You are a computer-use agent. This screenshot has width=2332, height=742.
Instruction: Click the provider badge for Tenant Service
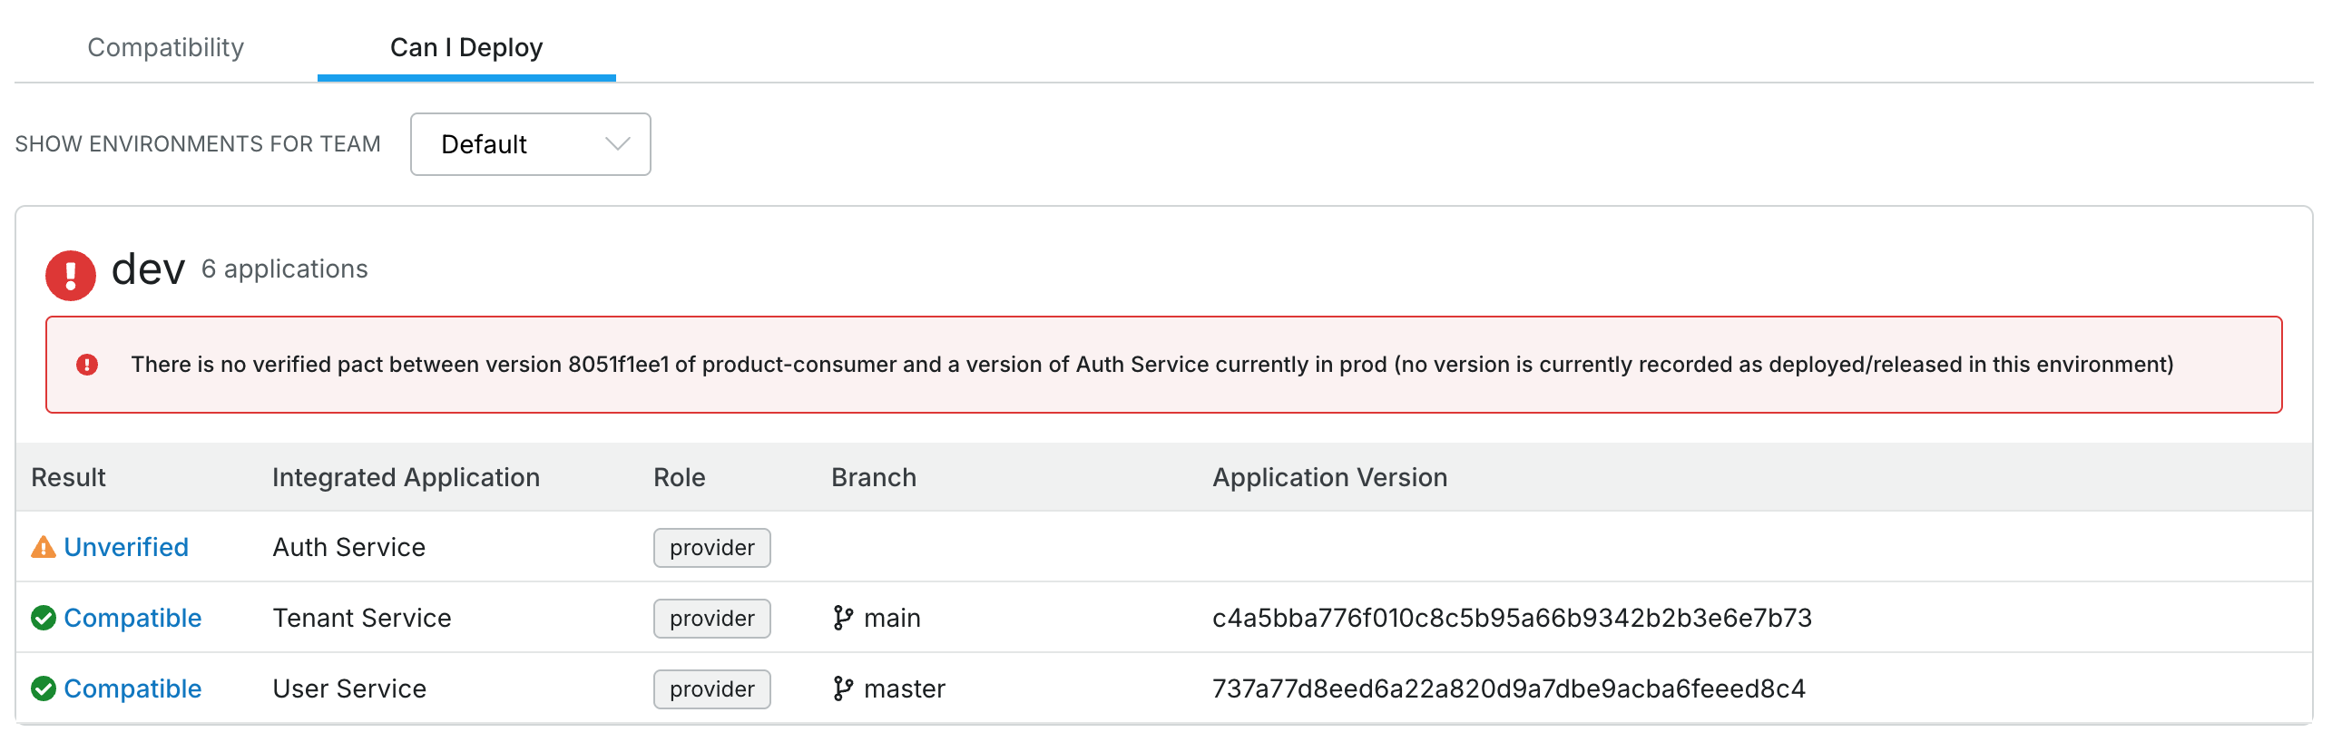point(711,619)
